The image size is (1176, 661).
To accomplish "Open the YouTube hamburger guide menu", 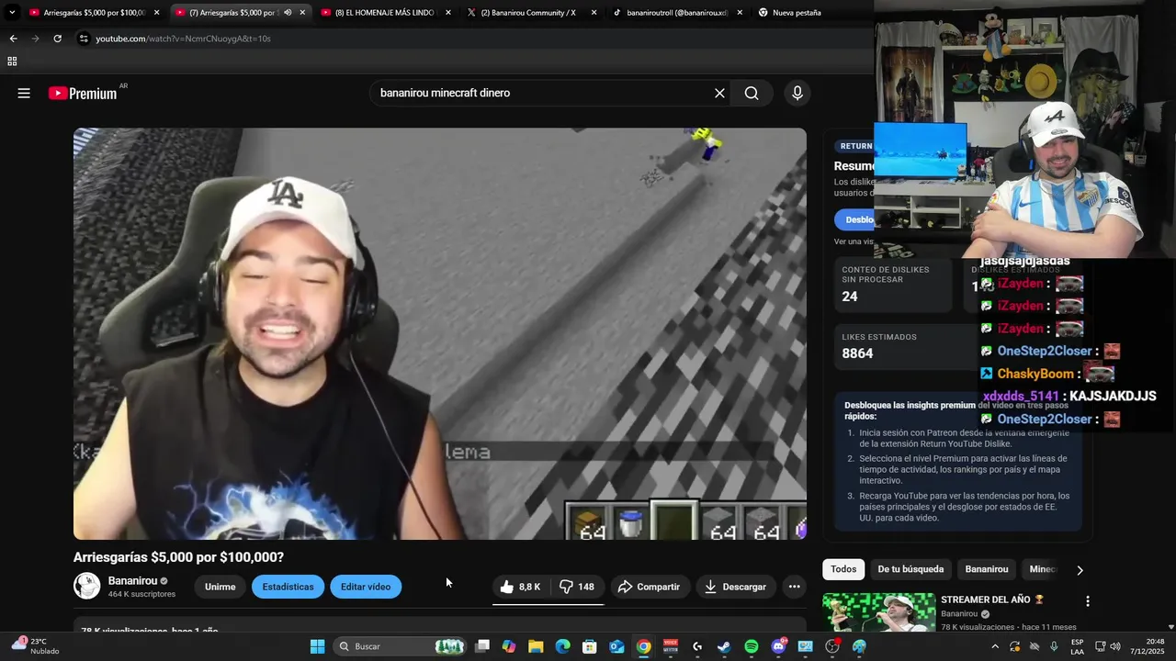I will [24, 93].
